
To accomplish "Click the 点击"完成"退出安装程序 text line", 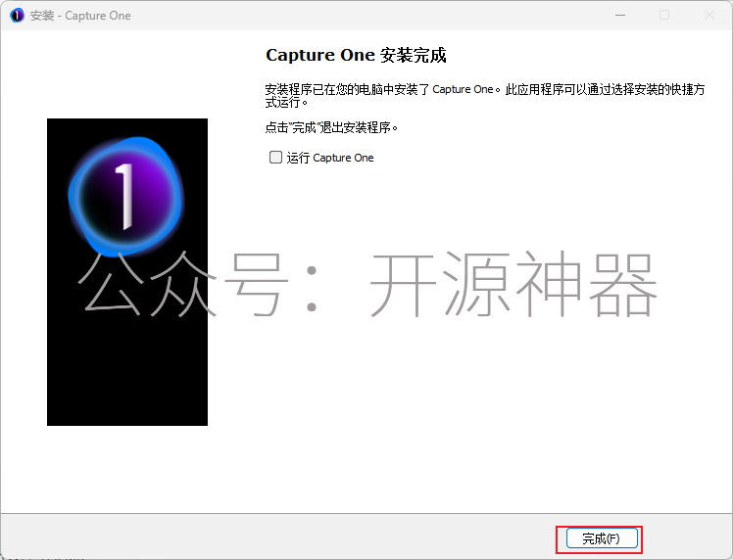I will 331,127.
